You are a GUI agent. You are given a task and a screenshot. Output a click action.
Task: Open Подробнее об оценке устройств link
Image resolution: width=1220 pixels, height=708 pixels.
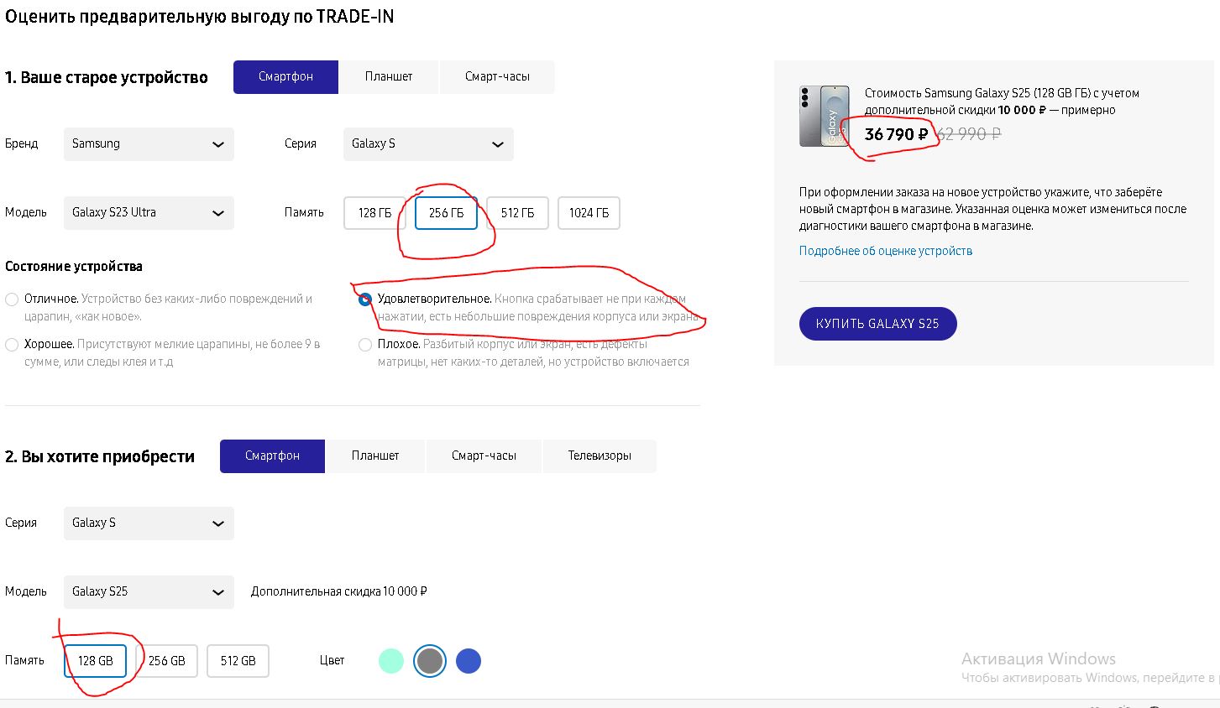(886, 251)
